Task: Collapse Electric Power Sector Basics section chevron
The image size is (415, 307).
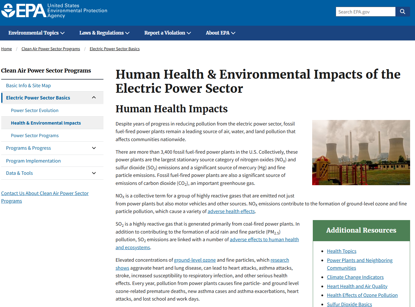Action: (x=94, y=98)
